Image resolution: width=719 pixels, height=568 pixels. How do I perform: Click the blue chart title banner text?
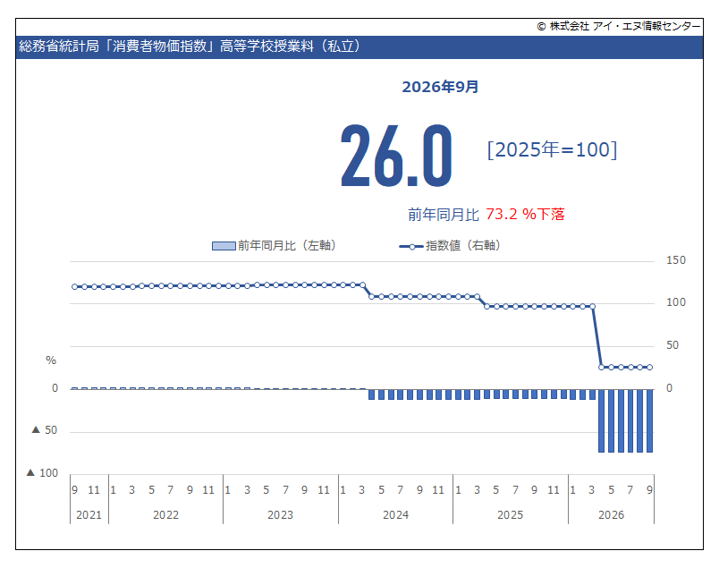point(190,47)
